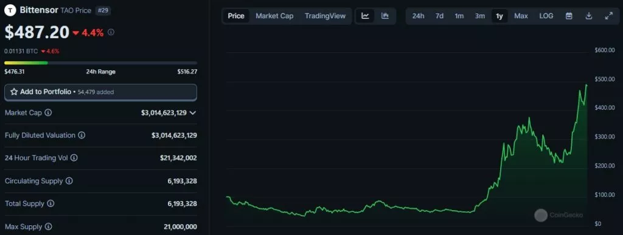Viewport: 623px width, 235px height.
Task: Click the $21,342,002 trading volume value
Action: pos(178,158)
